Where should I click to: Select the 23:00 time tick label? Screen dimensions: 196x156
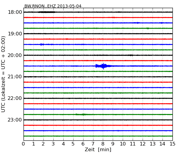[x=15, y=120]
